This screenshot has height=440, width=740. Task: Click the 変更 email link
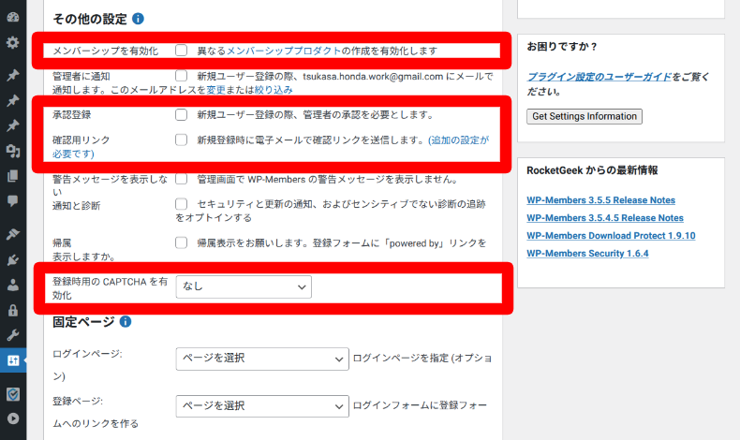coord(215,90)
